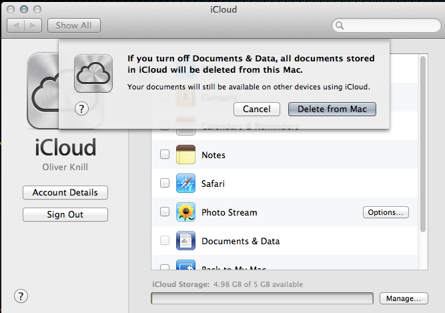The width and height of the screenshot is (445, 313).
Task: Enable the Notes checkbox
Action: point(165,155)
